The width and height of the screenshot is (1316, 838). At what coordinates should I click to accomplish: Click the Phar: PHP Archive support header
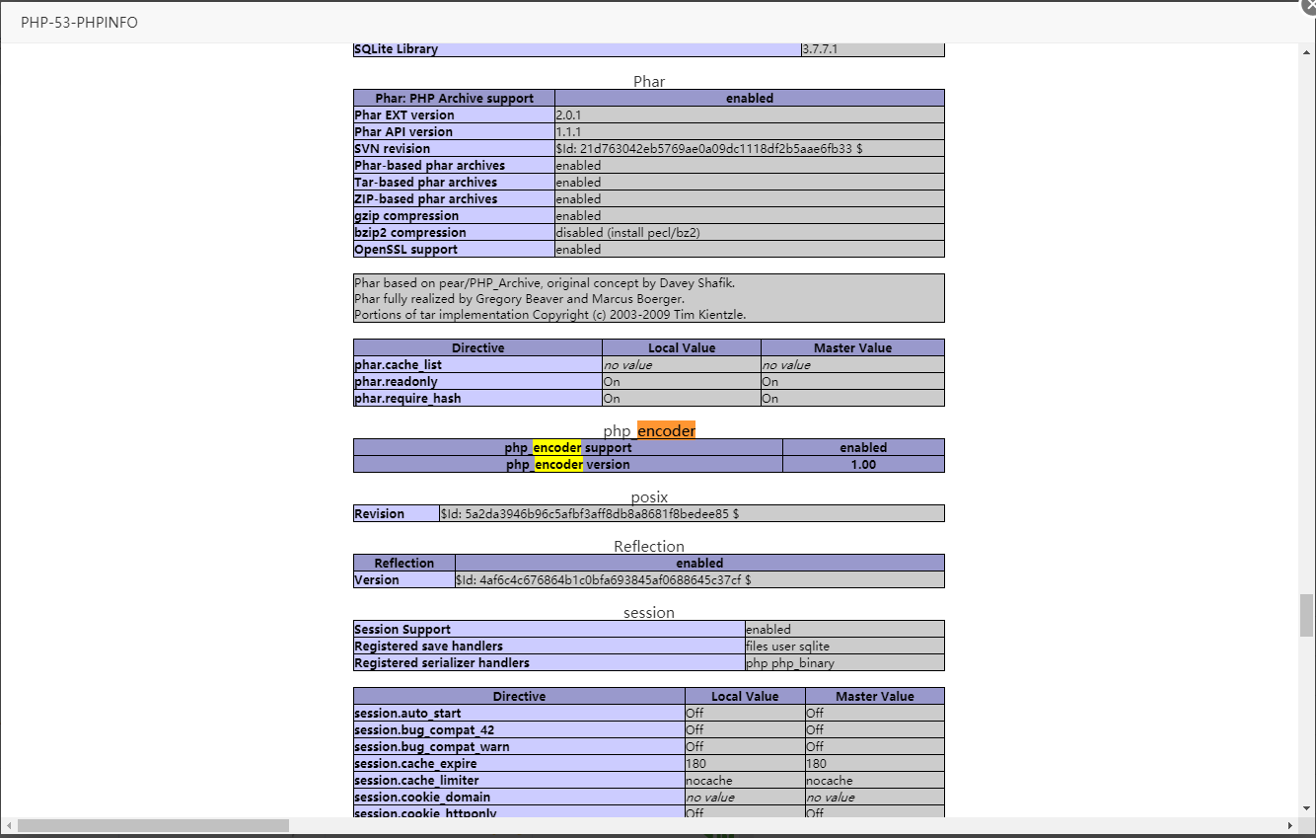454,98
